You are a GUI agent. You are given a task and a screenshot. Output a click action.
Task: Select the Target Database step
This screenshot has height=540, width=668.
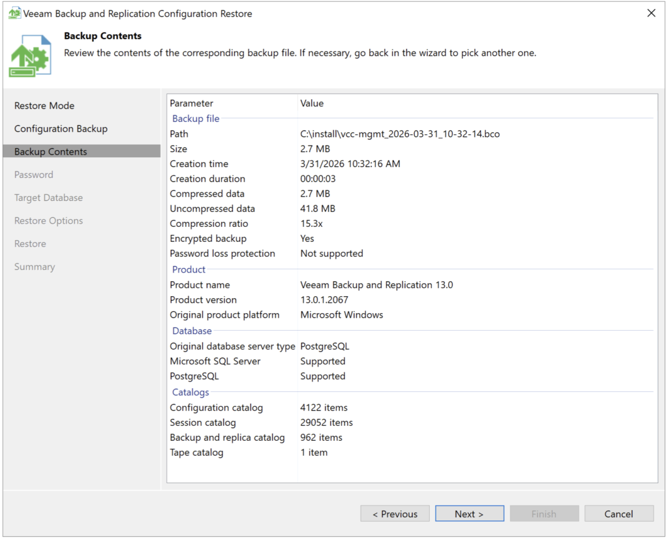pyautogui.click(x=48, y=198)
